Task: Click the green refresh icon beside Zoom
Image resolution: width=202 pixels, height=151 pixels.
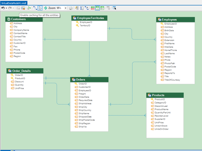Action: pos(46,8)
